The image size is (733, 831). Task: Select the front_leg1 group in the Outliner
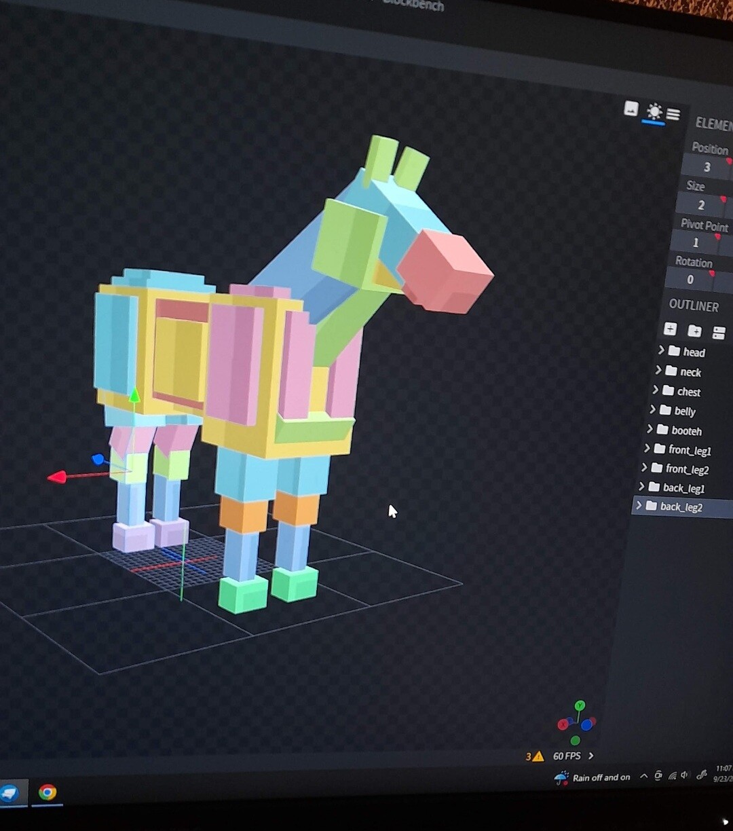[x=691, y=450]
